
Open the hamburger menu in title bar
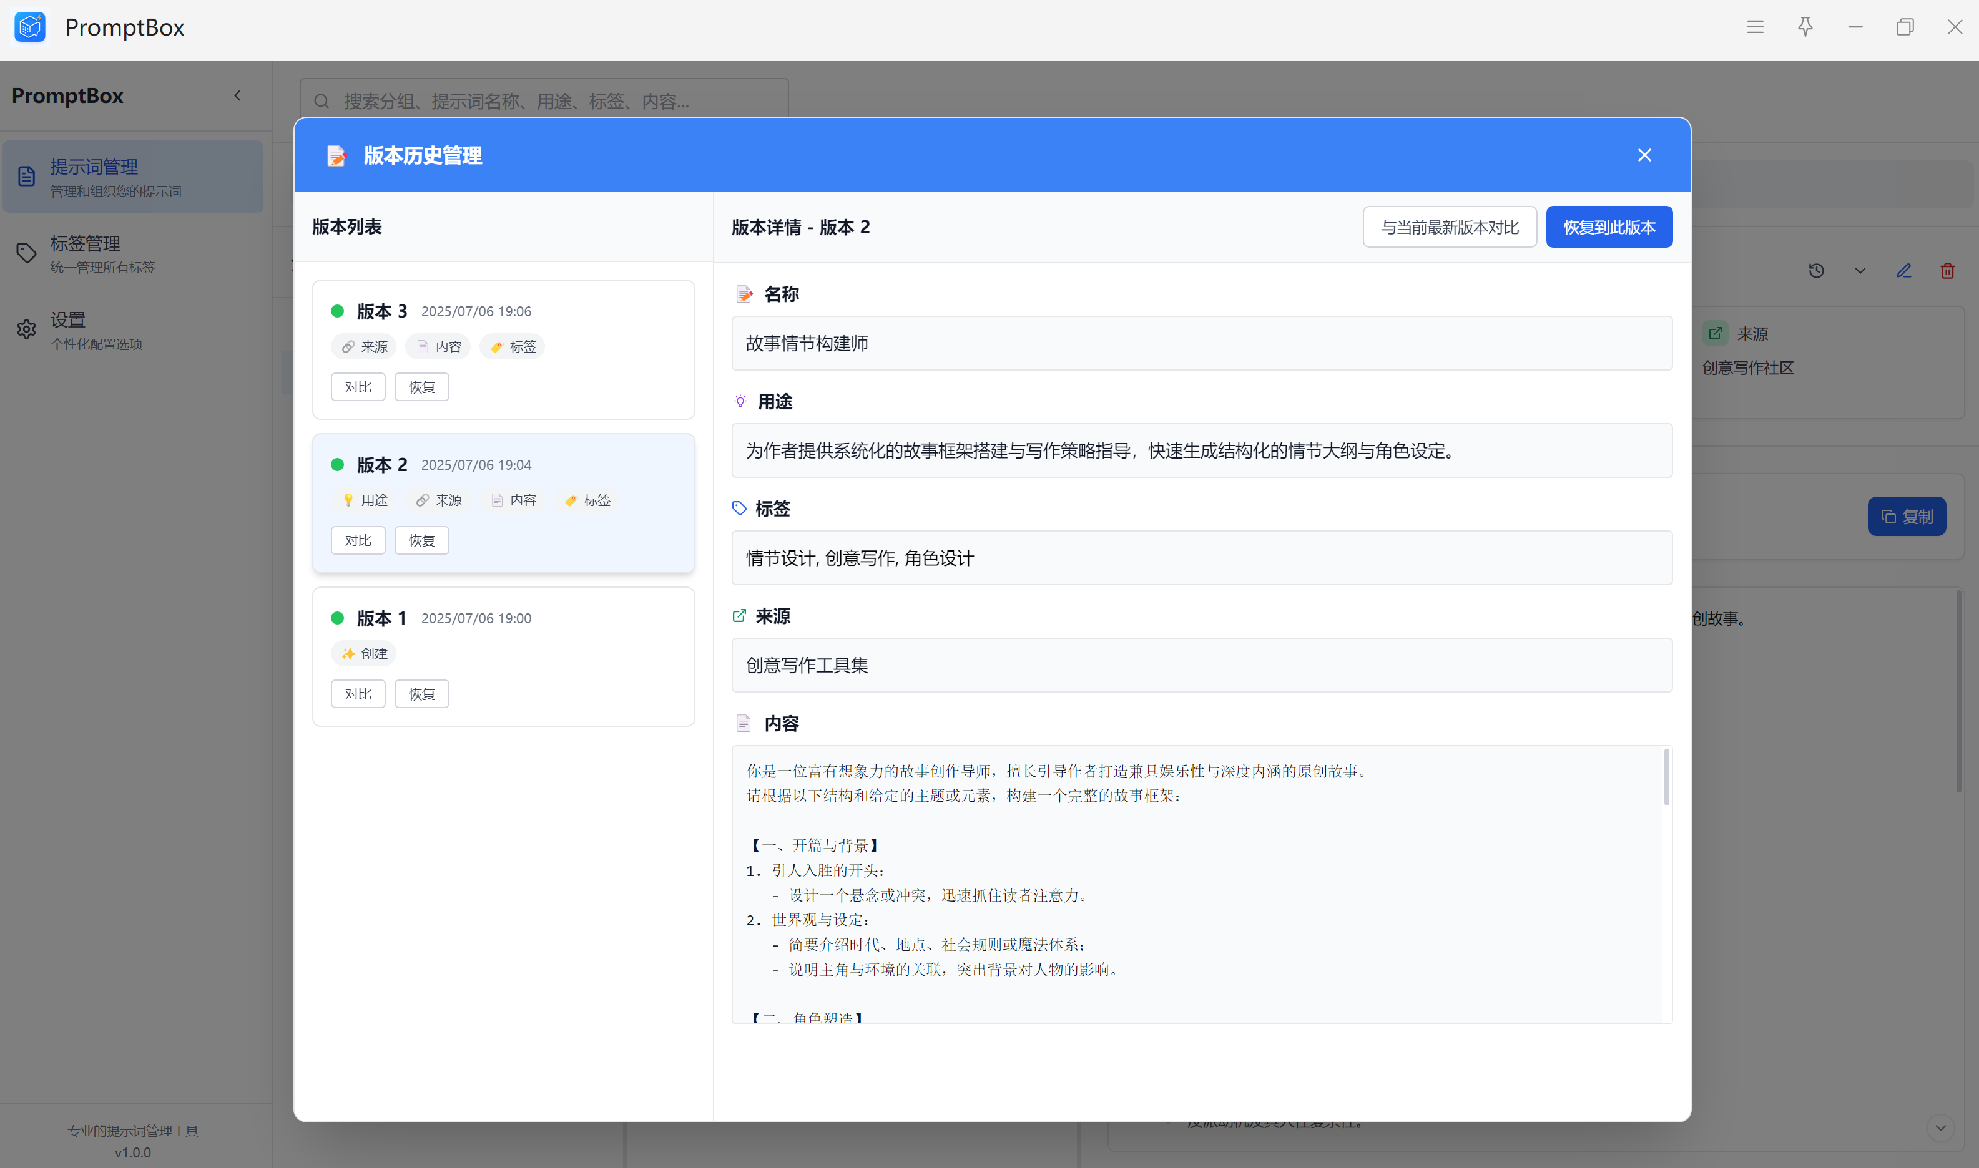1754,27
